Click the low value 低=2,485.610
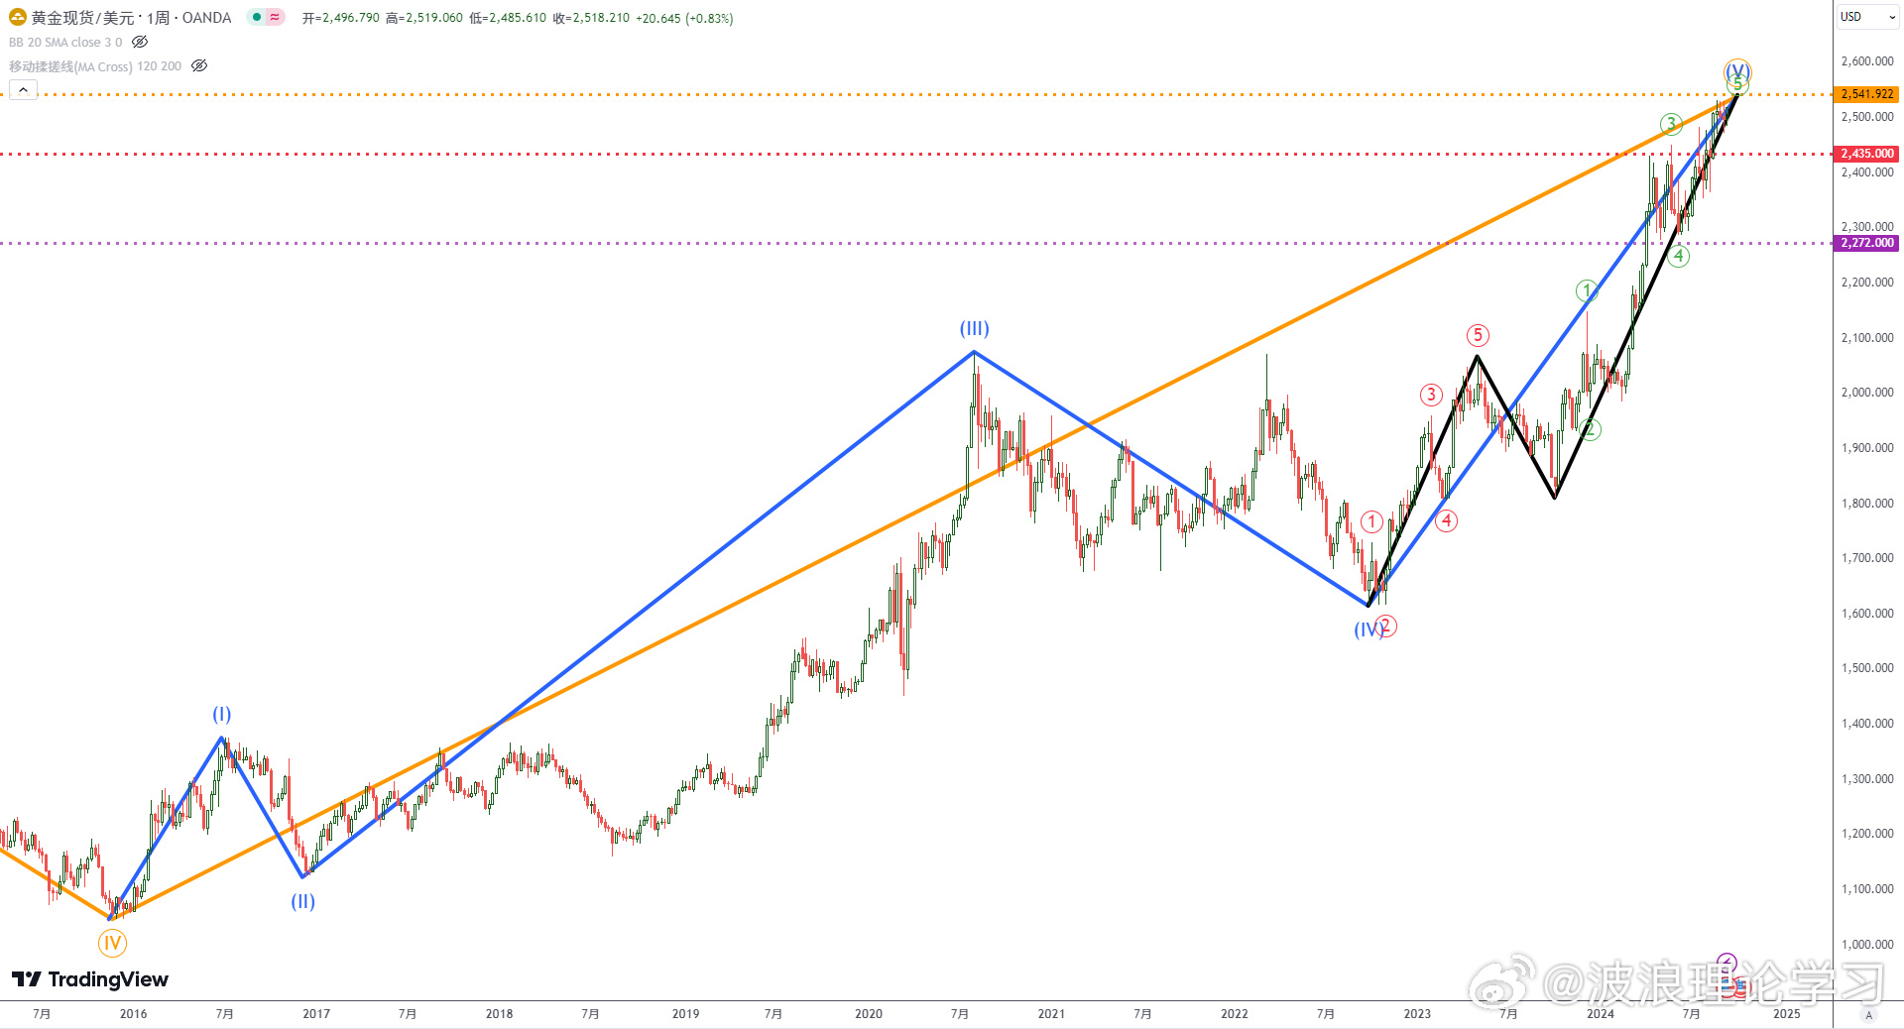 pyautogui.click(x=508, y=18)
